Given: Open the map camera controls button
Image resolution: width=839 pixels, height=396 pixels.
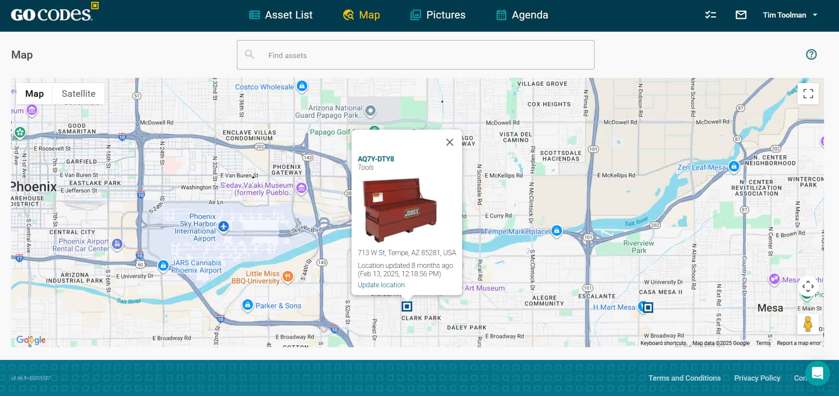Looking at the screenshot, I should click(x=808, y=287).
